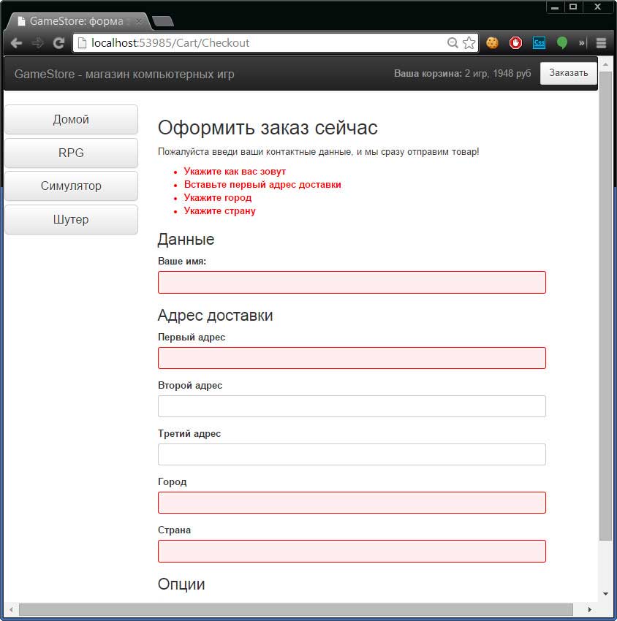Screen dimensions: 617x621
Task: Open the RPG category
Action: (x=72, y=153)
